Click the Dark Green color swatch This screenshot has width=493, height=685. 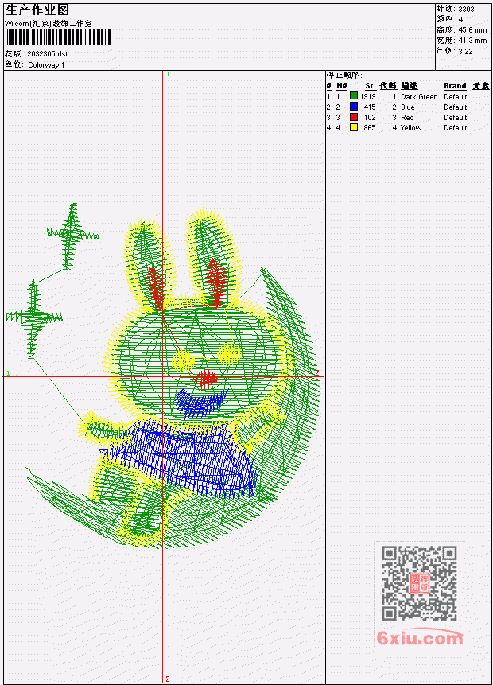(354, 95)
